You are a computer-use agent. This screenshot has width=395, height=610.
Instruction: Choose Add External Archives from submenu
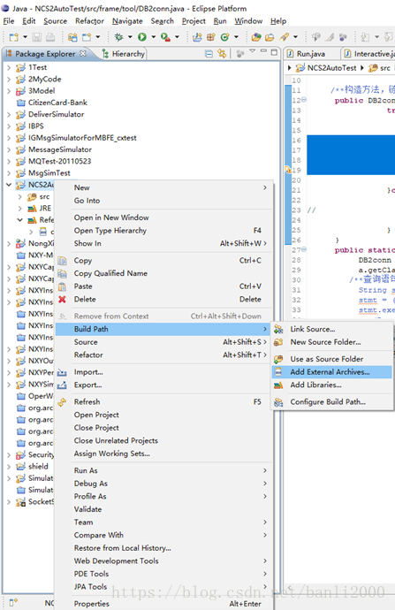[x=331, y=372]
